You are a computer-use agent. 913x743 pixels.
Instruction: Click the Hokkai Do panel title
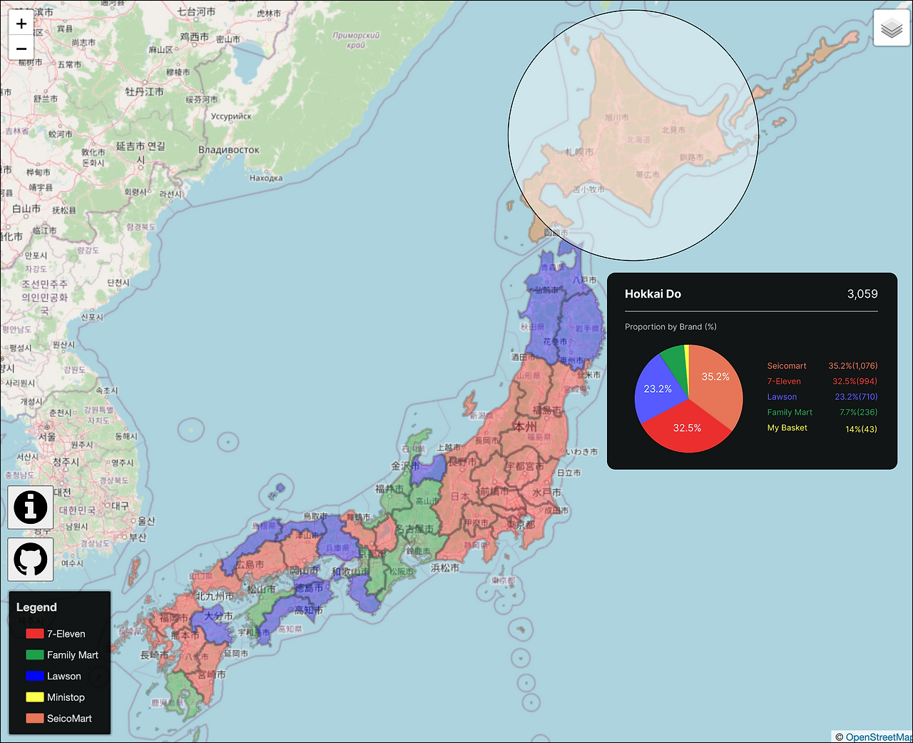[653, 293]
